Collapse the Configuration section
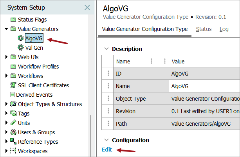Screen dimensions: 240x157 [106, 140]
